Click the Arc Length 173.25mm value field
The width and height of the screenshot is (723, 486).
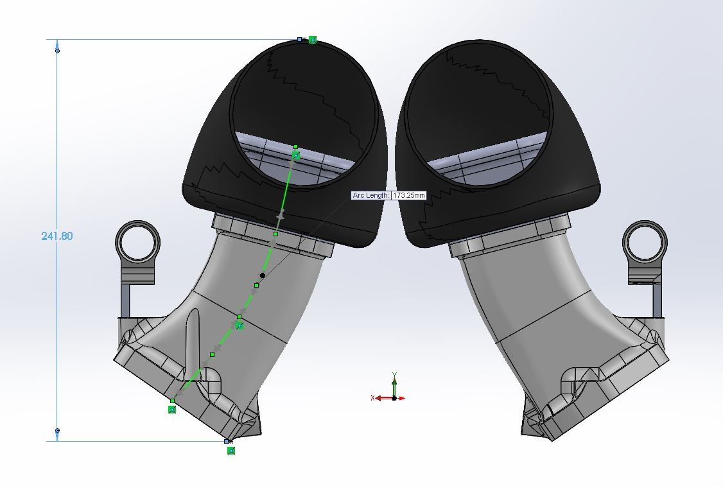(x=408, y=195)
